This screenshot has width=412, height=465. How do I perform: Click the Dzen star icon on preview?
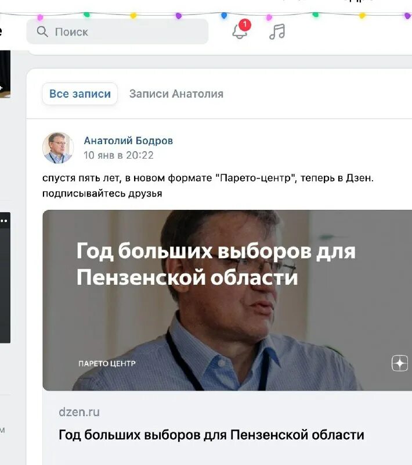click(x=400, y=363)
